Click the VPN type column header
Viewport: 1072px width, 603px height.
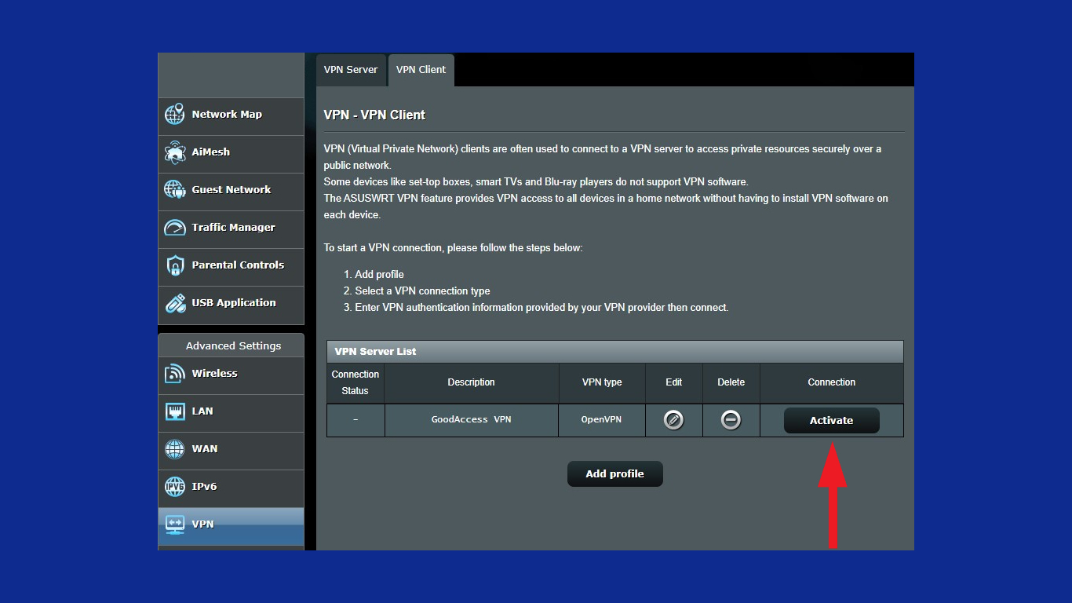click(602, 382)
